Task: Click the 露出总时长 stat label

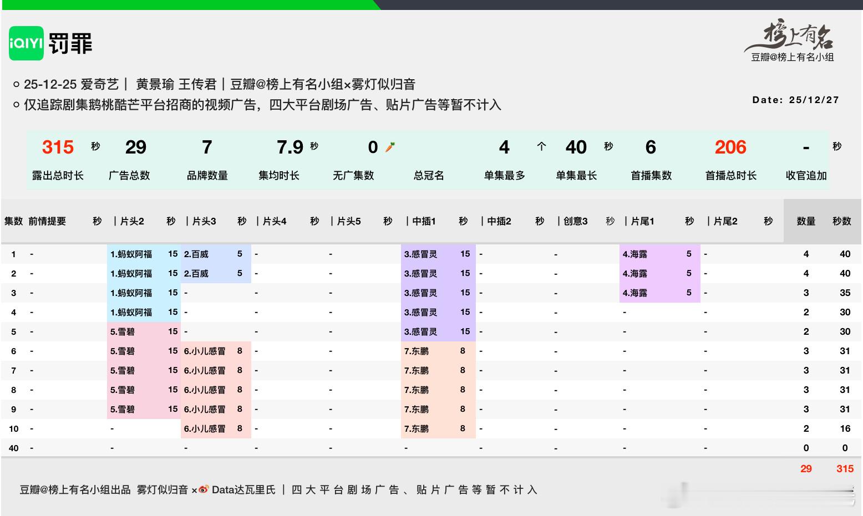Action: pos(58,176)
